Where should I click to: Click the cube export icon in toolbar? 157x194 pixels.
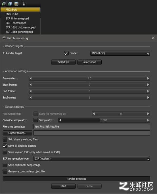click(x=10, y=4)
